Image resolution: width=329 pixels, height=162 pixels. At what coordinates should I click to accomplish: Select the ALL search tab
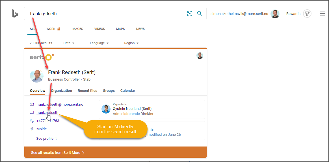32,29
